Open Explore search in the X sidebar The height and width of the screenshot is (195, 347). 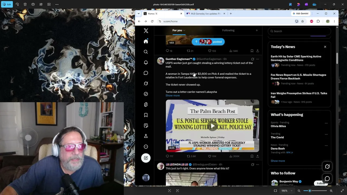[x=146, y=52]
